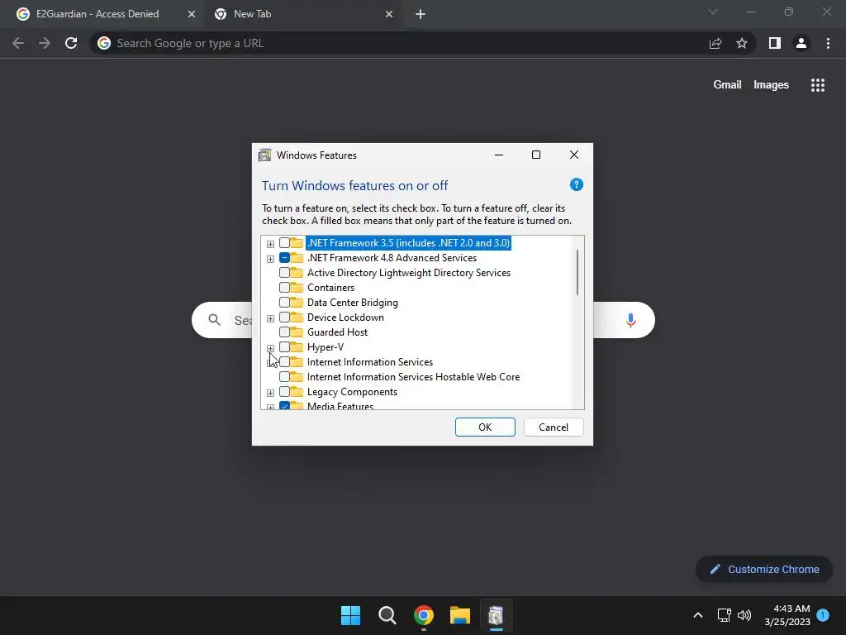Screen dimensions: 846x635
Task: Open Google Images link
Action: click(771, 85)
